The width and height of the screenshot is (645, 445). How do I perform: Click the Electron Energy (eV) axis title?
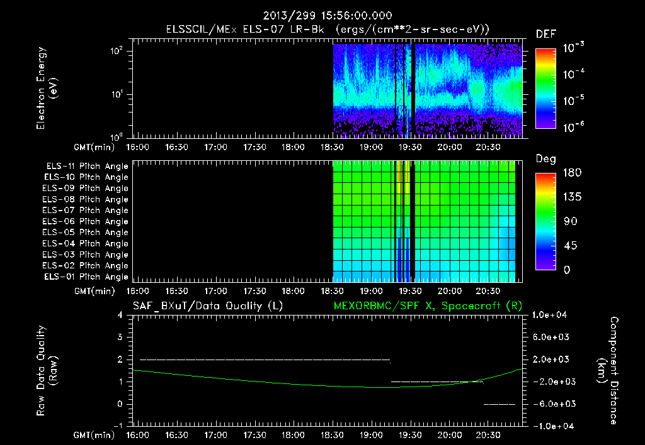pyautogui.click(x=47, y=88)
